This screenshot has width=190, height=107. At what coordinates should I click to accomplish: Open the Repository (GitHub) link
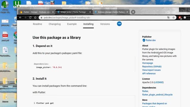click(152, 67)
